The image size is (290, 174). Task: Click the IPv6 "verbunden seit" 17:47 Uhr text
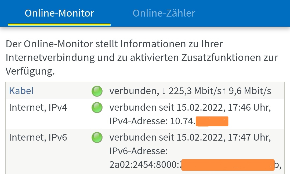(190, 138)
